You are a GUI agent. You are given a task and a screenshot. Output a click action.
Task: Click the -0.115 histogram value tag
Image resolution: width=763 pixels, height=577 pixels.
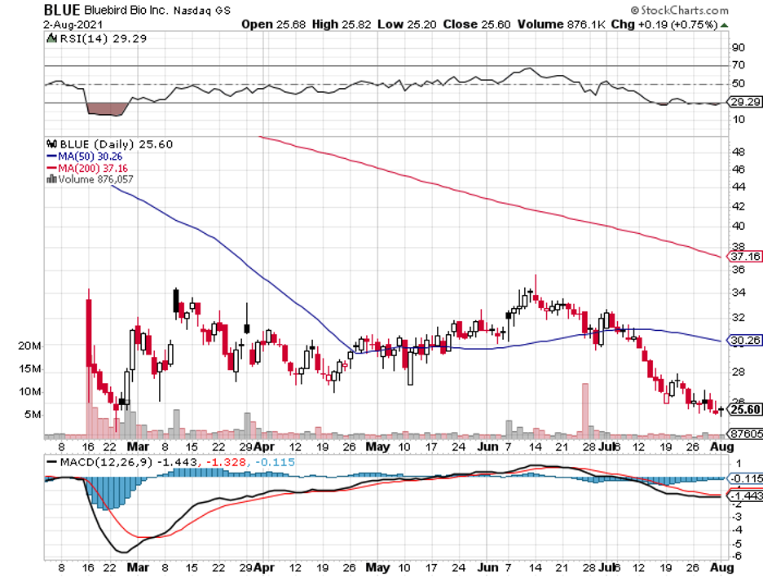(x=745, y=478)
